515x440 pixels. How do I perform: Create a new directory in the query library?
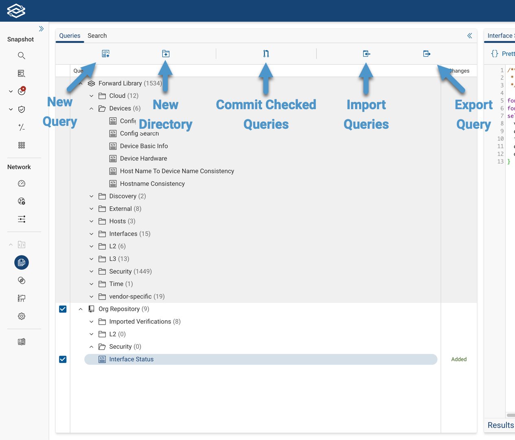(x=165, y=53)
